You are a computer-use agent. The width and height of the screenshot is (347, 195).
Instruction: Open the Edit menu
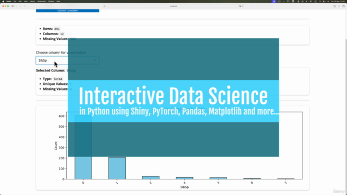20,1
